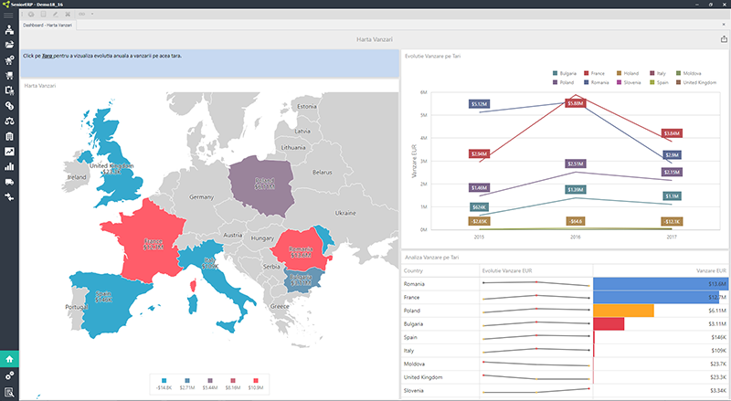Open the hamburger menu in sidebar
The image size is (731, 401).
click(9, 15)
